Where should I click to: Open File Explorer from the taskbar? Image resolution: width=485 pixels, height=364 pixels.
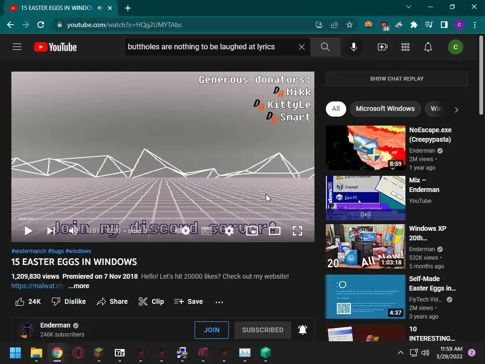pos(36,353)
